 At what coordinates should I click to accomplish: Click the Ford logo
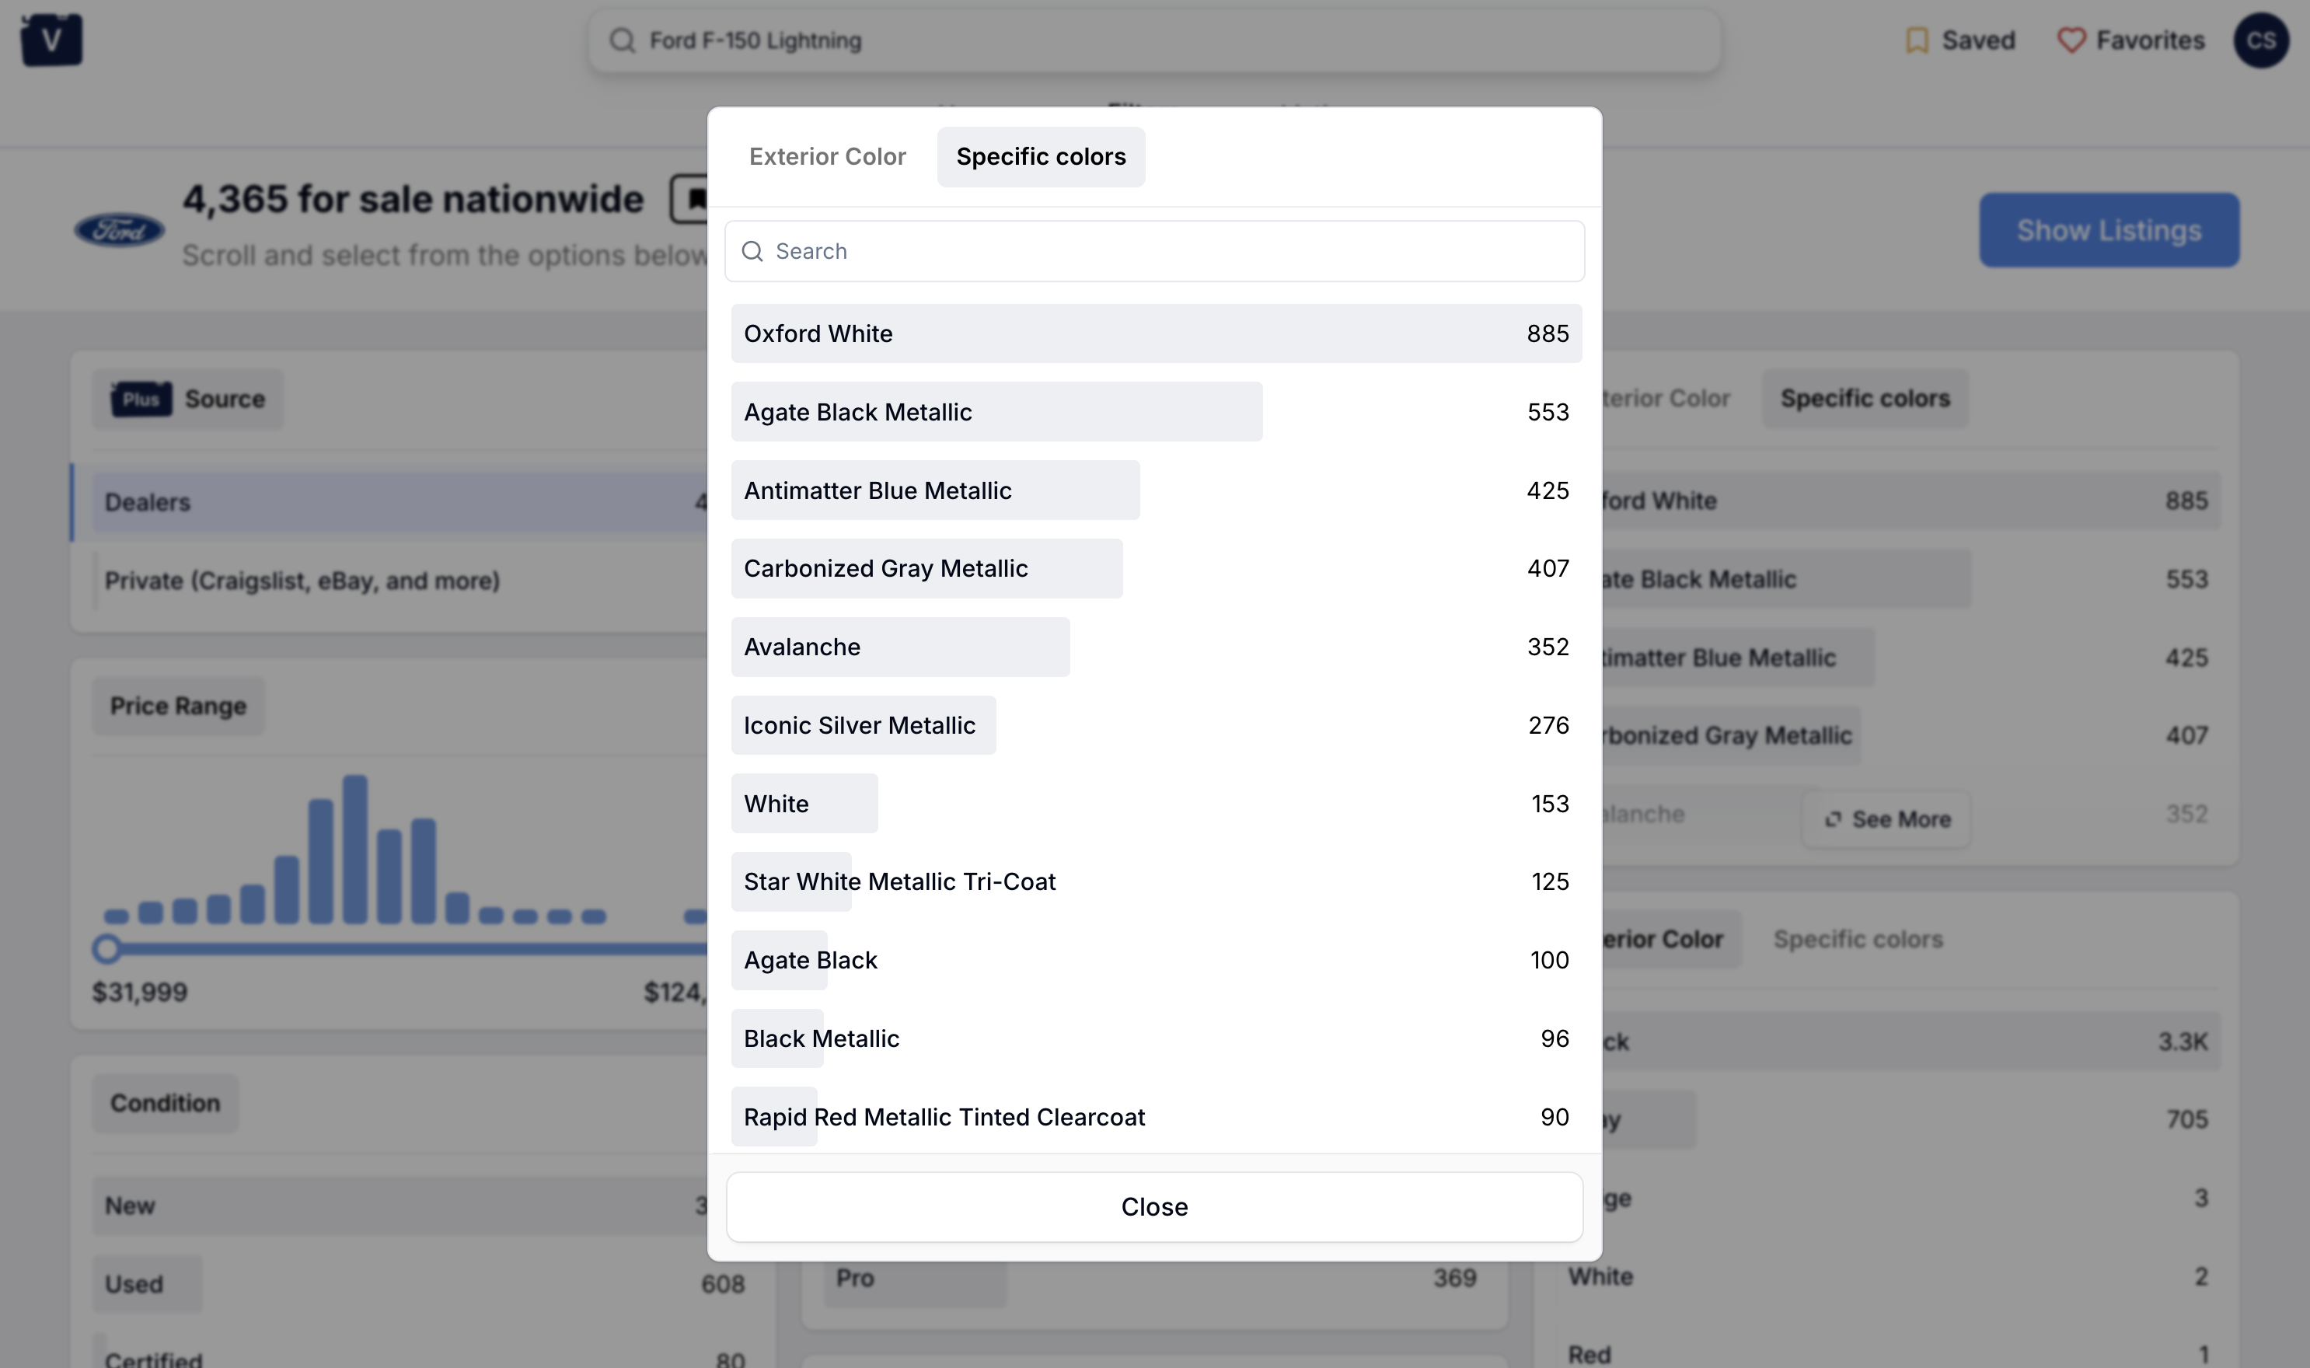(x=119, y=229)
